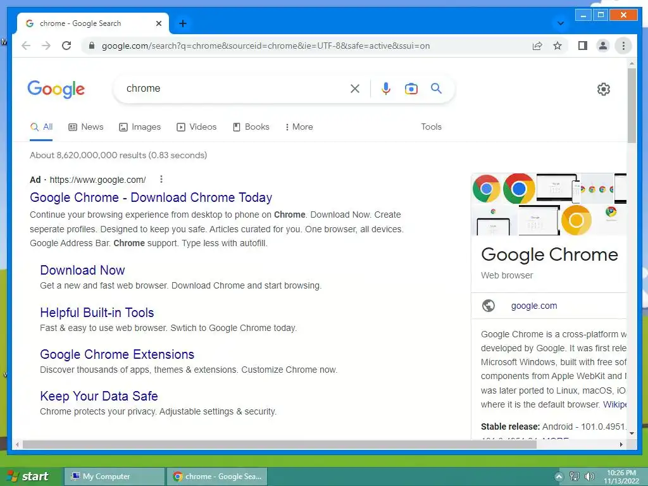Image resolution: width=648 pixels, height=486 pixels.
Task: Open the Windows start menu
Action: pos(29,477)
